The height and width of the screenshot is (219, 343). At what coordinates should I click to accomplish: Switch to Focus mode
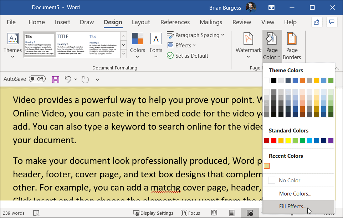[190, 213]
